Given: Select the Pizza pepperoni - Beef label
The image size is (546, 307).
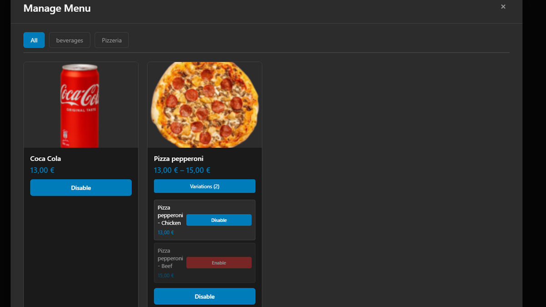Looking at the screenshot, I should click(x=170, y=258).
